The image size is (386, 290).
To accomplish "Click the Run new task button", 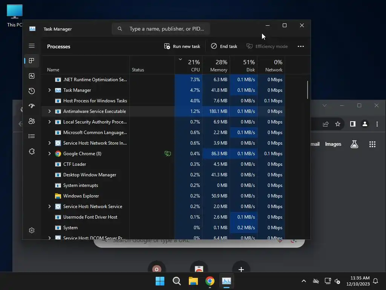I will click(x=182, y=46).
